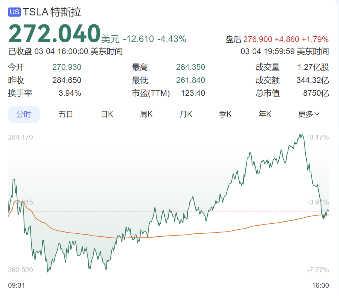
Task: Click the 284.170 top axis label
Action: click(20, 137)
